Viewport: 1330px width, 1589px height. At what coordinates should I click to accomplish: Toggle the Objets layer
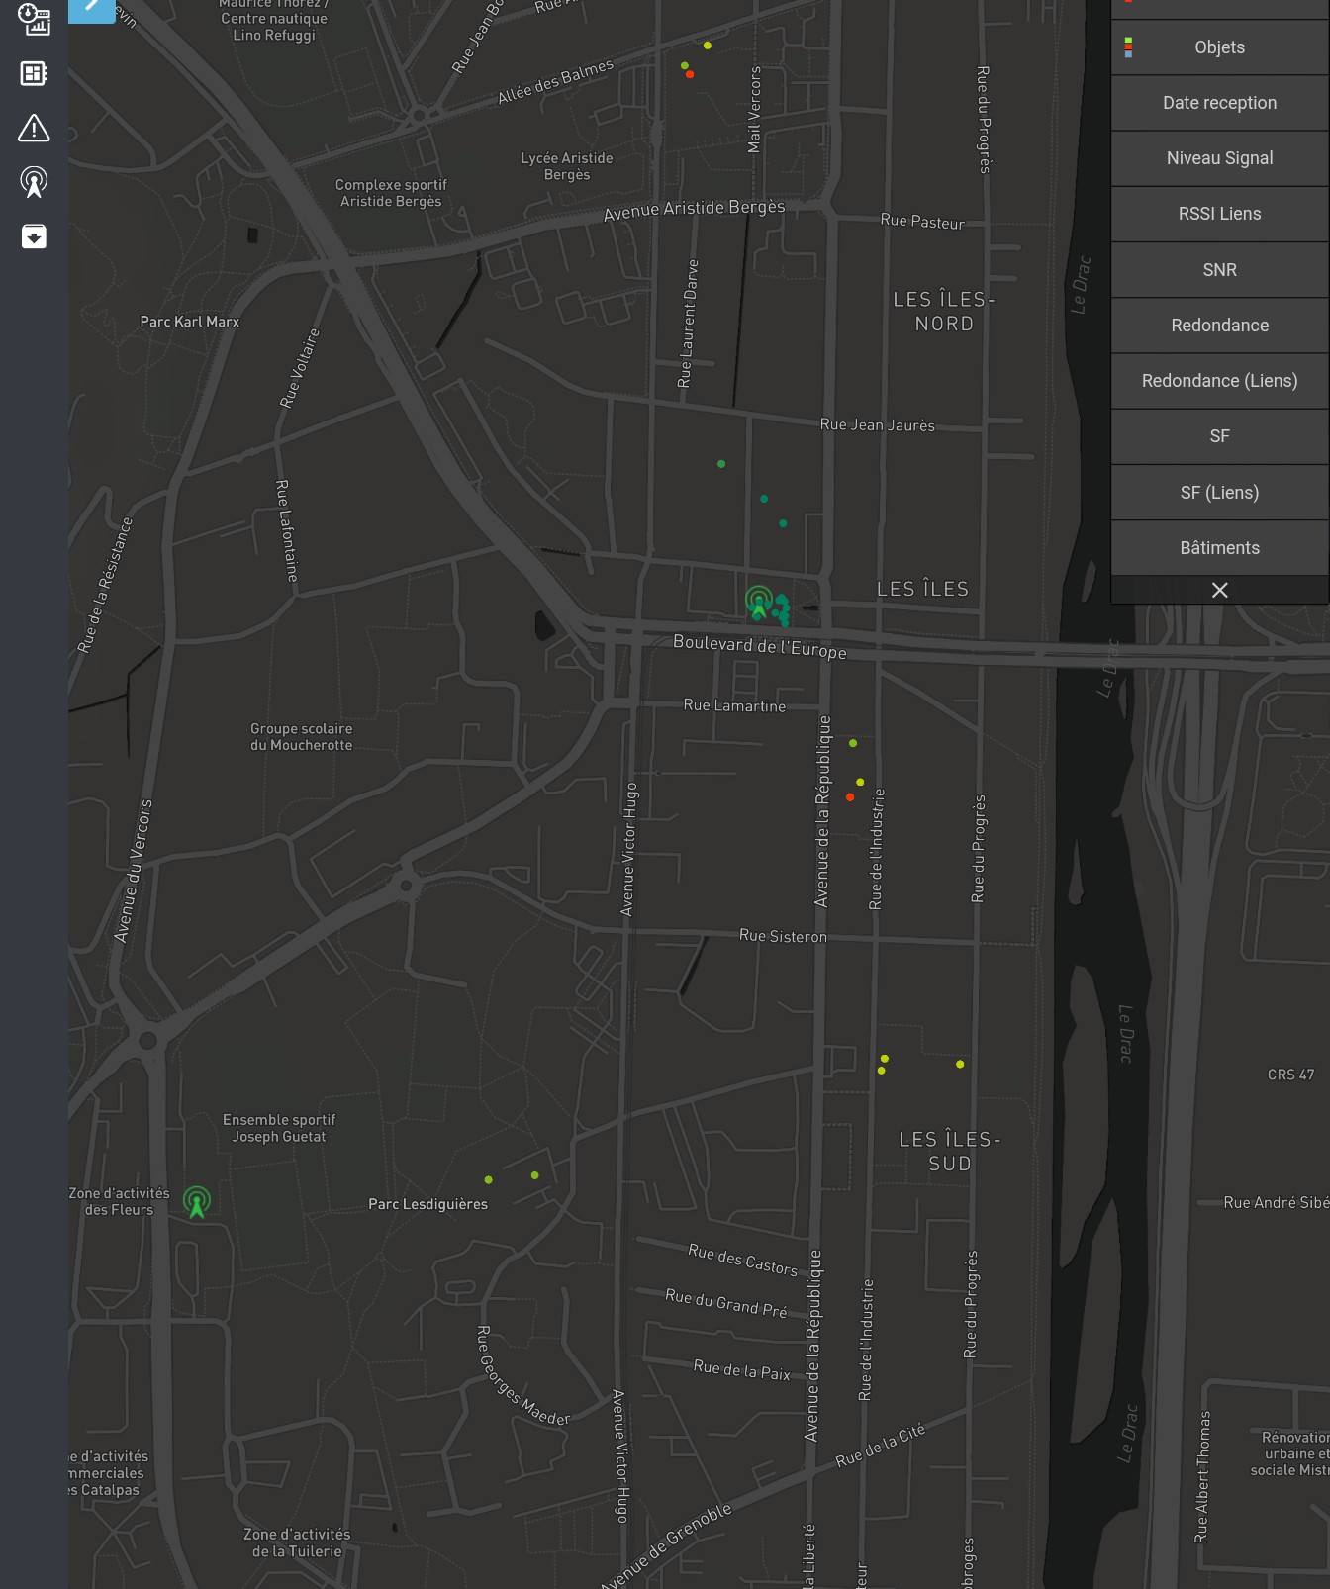coord(1219,47)
